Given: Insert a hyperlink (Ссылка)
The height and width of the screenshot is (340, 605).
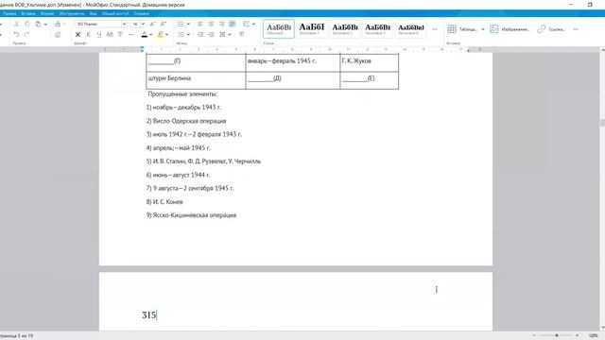Looking at the screenshot, I should (x=551, y=29).
